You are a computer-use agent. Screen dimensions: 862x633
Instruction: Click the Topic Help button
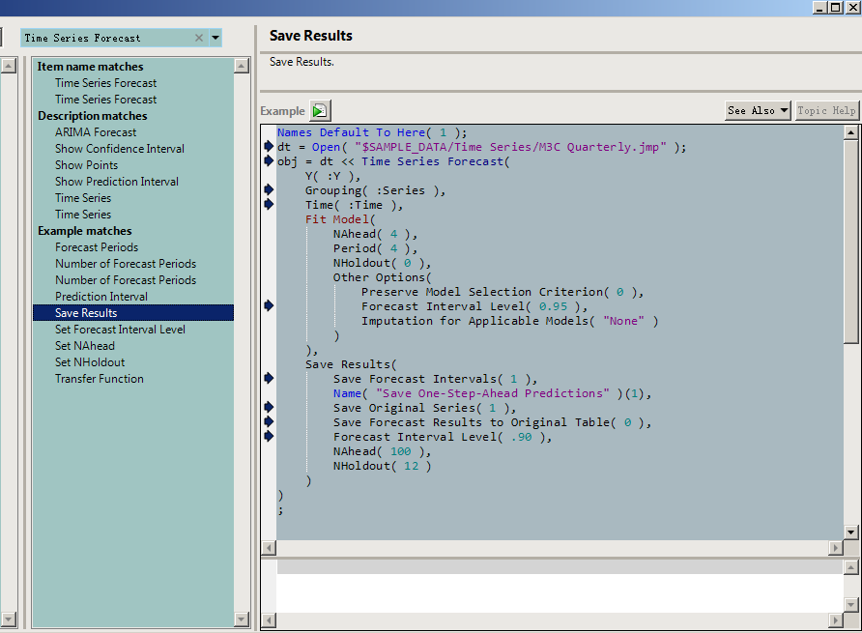826,111
